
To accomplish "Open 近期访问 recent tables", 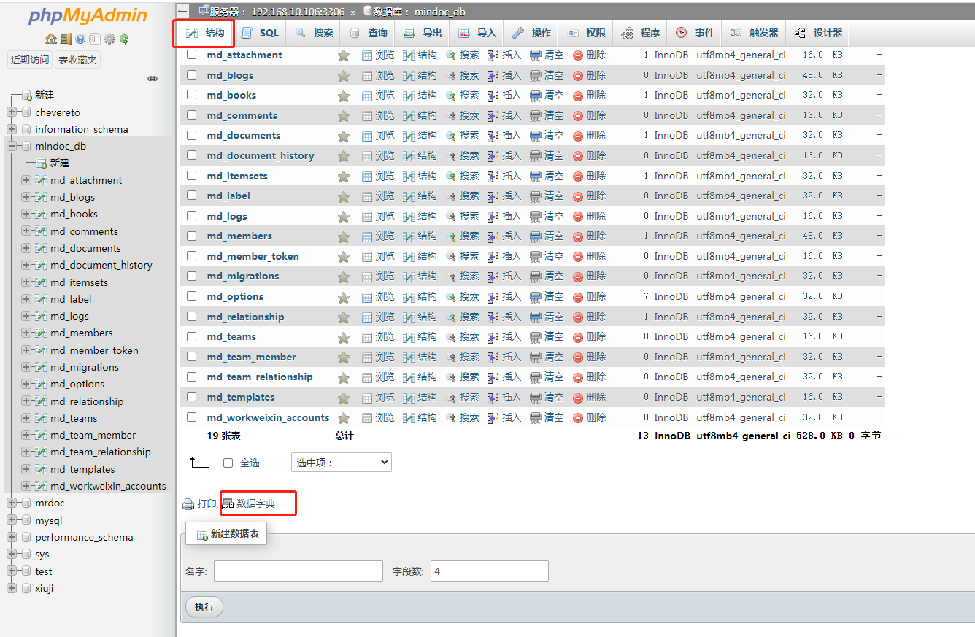I will click(x=30, y=60).
